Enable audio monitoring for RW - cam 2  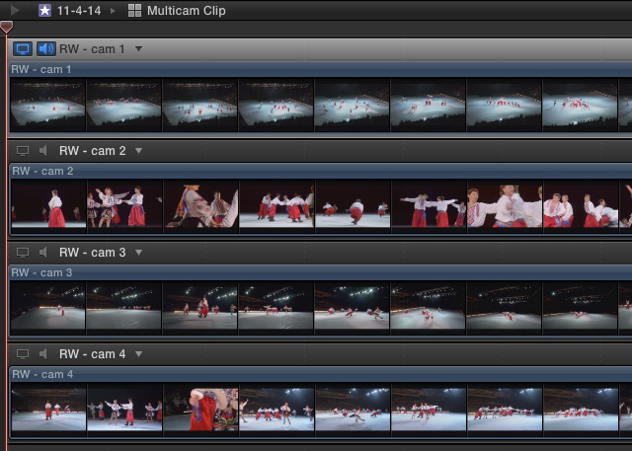click(x=43, y=151)
